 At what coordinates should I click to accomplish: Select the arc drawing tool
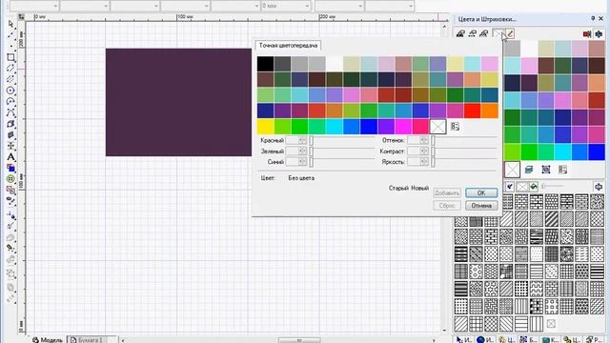point(10,102)
